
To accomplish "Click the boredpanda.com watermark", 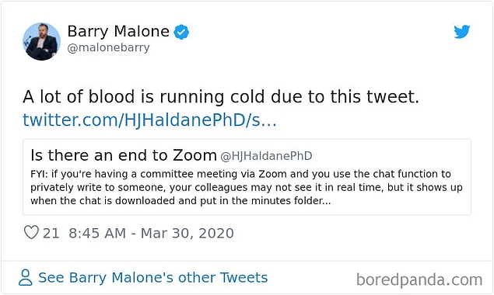I will pyautogui.click(x=419, y=279).
